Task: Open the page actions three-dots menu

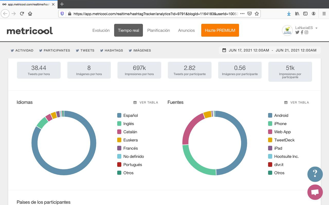Action: [242, 14]
